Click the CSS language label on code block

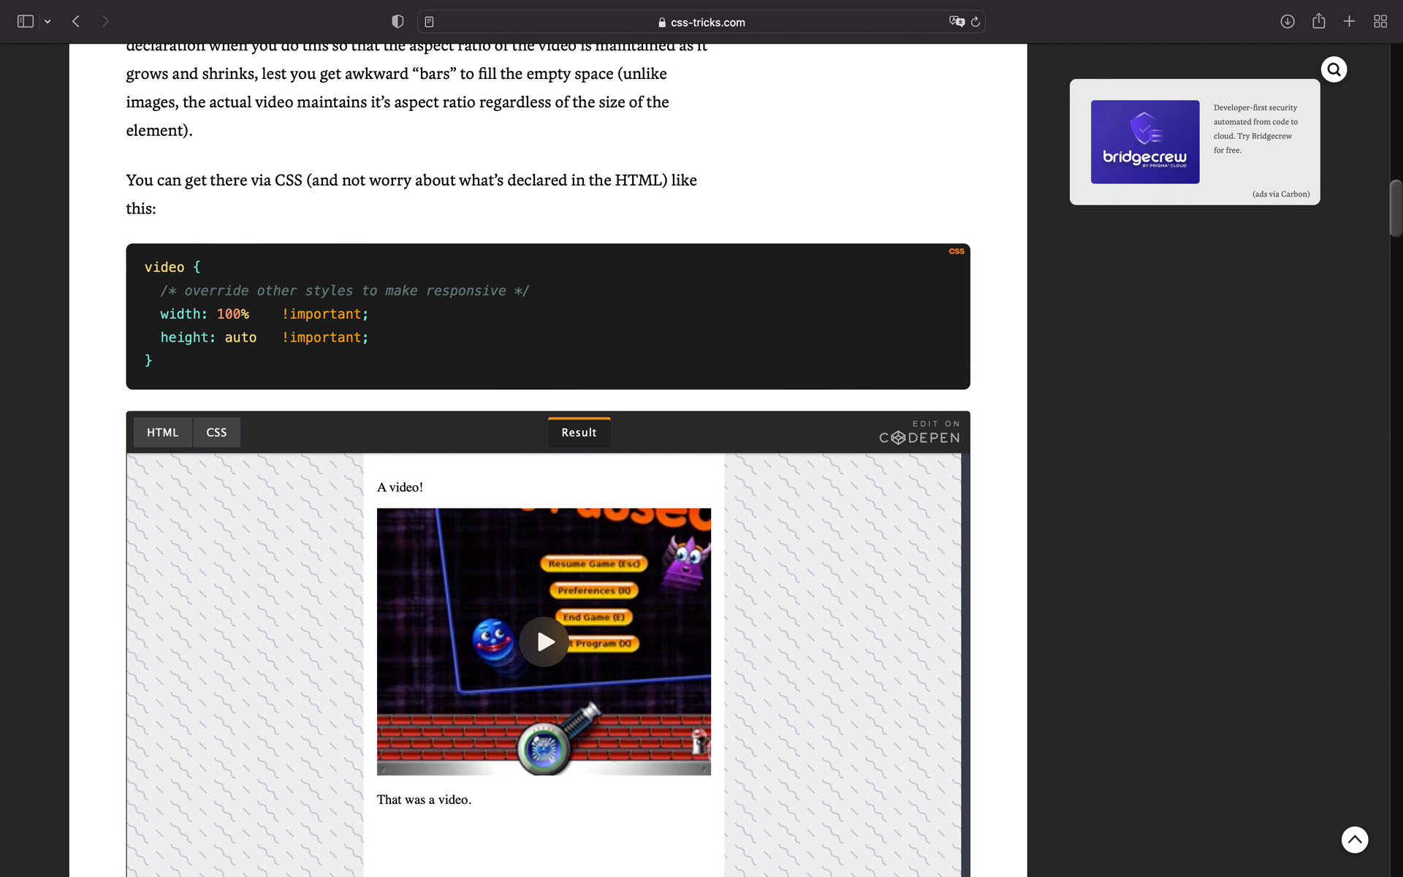(957, 251)
